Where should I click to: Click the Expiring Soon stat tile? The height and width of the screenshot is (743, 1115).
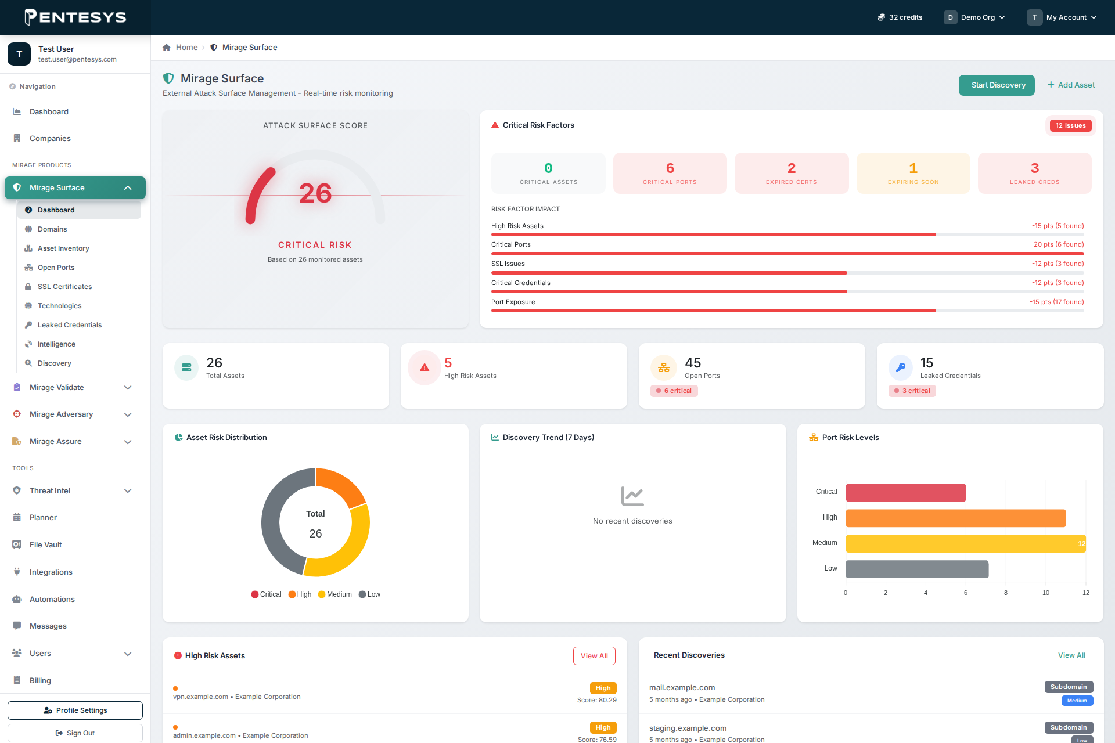click(x=913, y=173)
